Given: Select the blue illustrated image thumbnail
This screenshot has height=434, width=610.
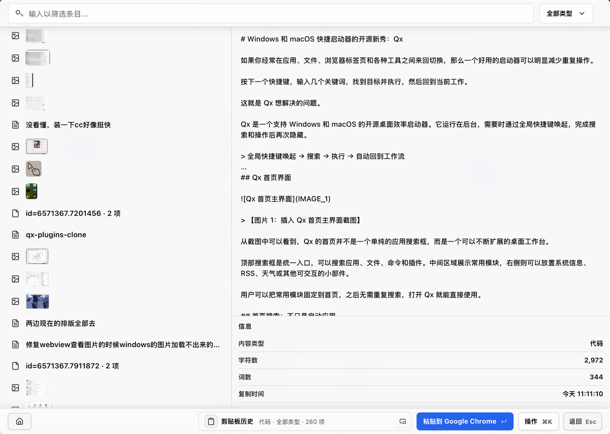Looking at the screenshot, I should click(37, 301).
